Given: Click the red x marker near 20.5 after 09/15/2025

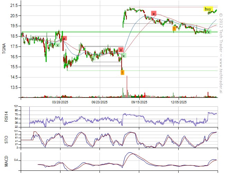Looking at the screenshot, I should [x=154, y=13].
